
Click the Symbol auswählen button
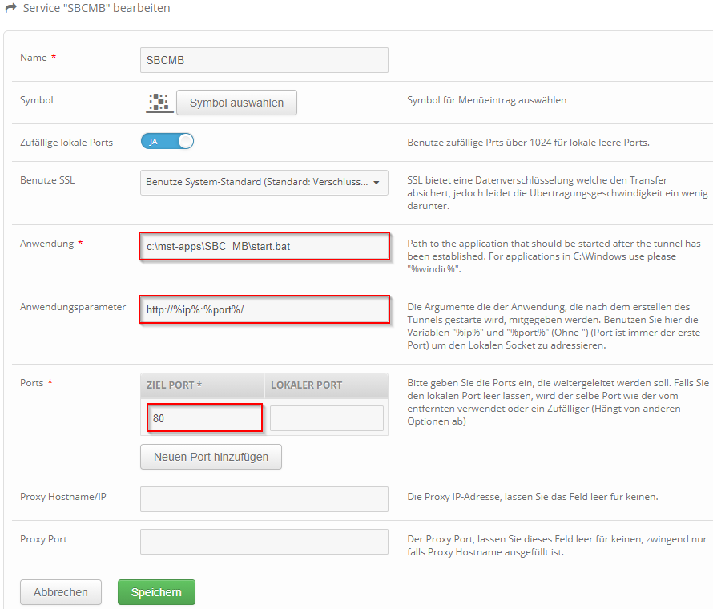[x=236, y=103]
